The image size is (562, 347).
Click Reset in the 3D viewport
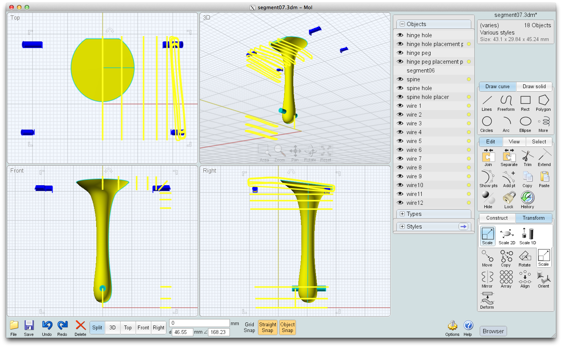(x=326, y=153)
